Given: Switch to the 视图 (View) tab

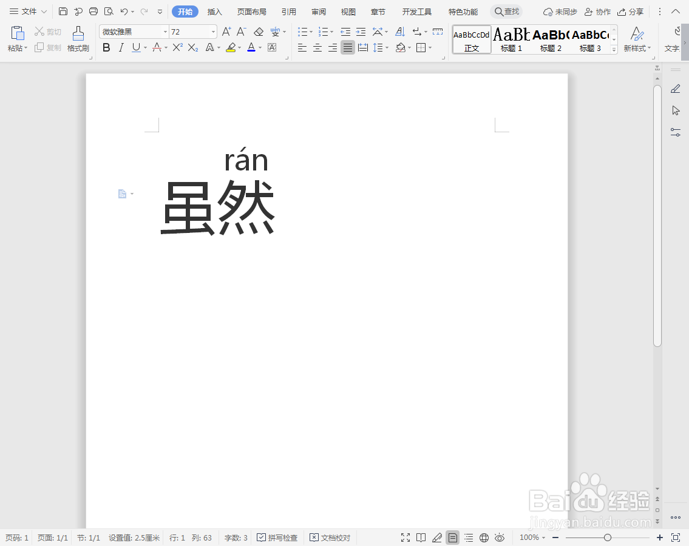Looking at the screenshot, I should [348, 12].
